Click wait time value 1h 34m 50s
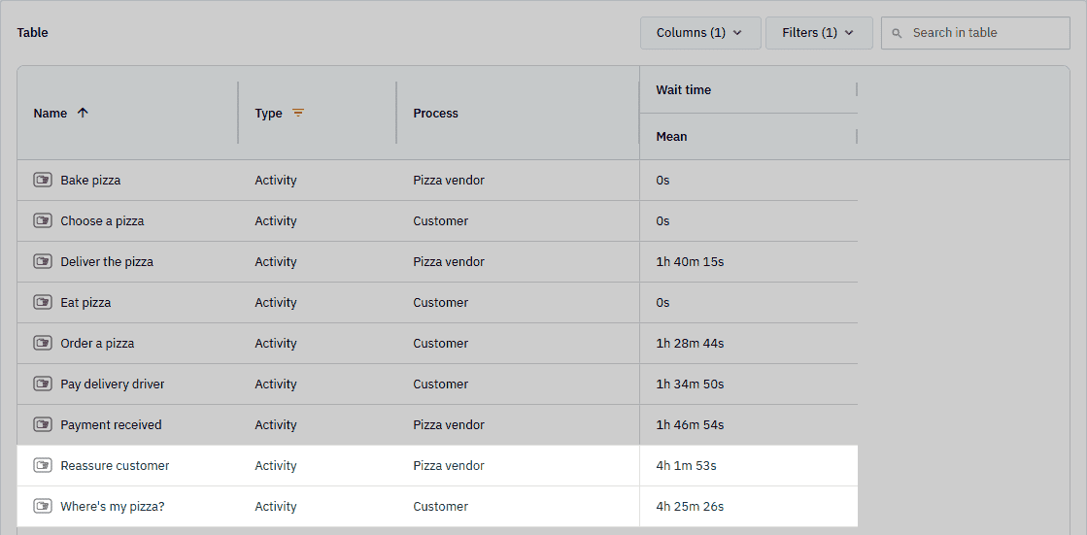 690,384
